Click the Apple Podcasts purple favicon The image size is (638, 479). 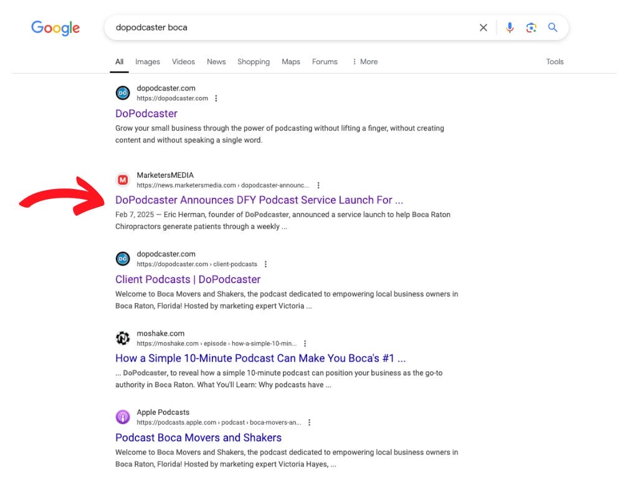coord(123,417)
